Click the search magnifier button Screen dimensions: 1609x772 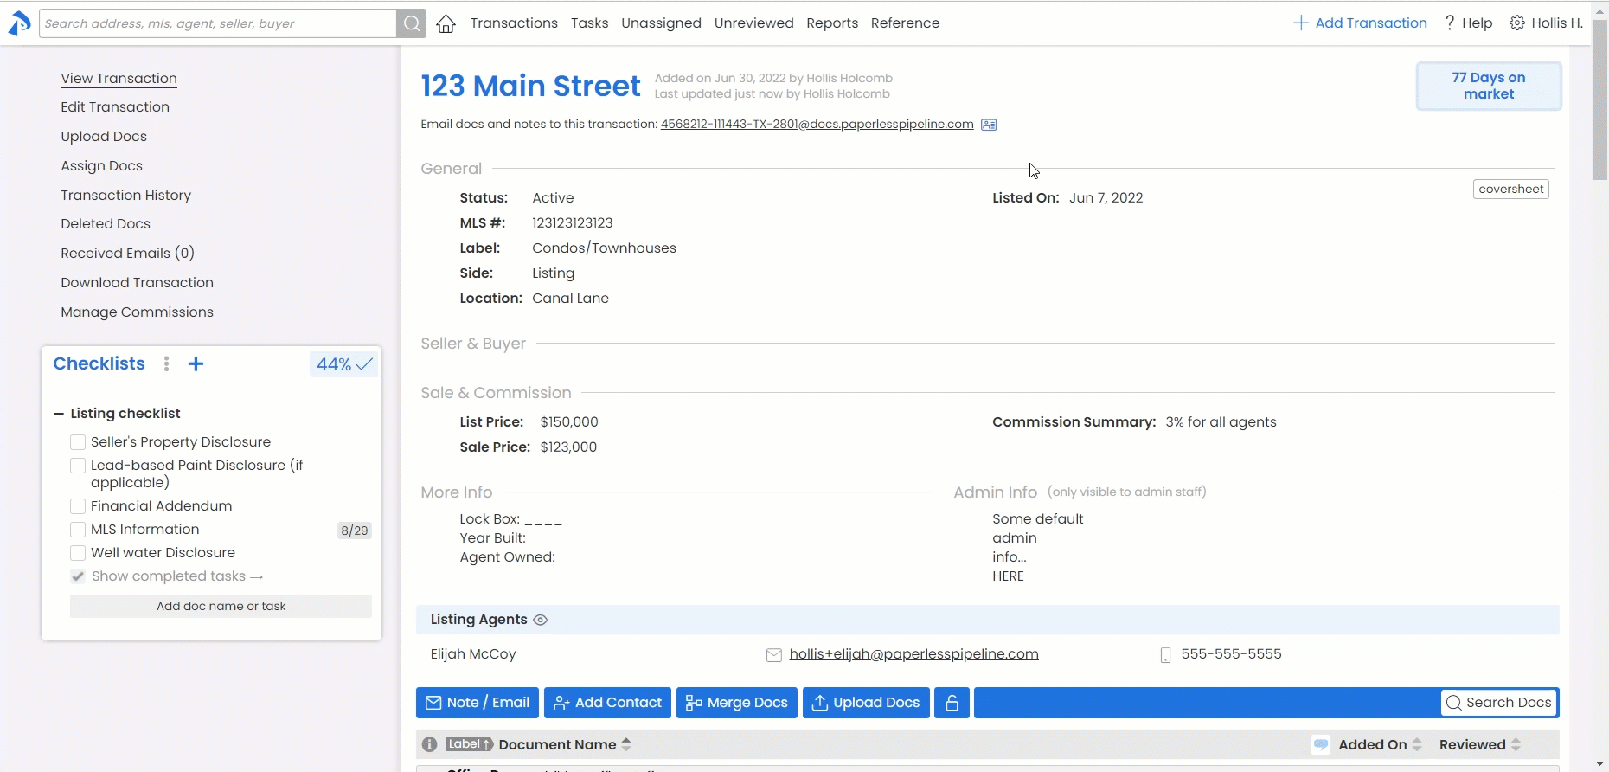(x=412, y=23)
